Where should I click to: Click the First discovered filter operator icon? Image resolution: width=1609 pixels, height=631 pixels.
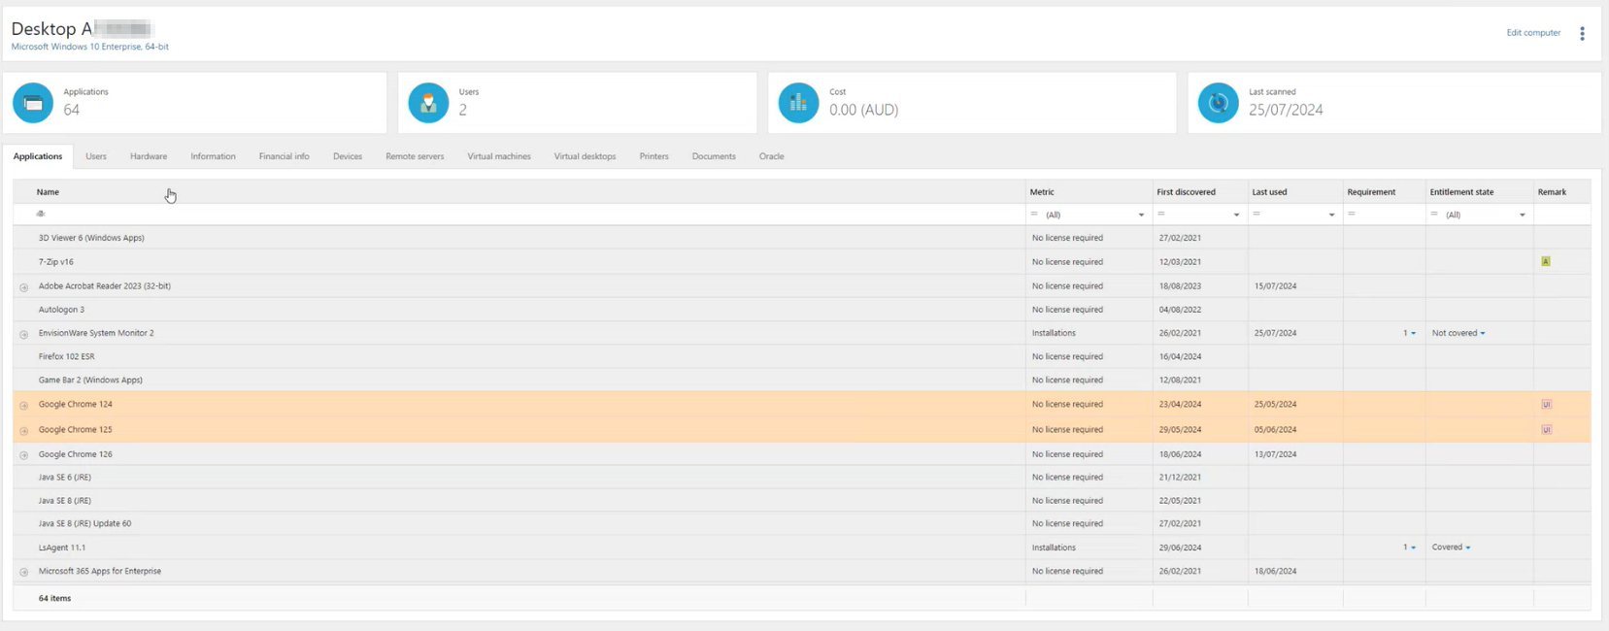click(1160, 214)
